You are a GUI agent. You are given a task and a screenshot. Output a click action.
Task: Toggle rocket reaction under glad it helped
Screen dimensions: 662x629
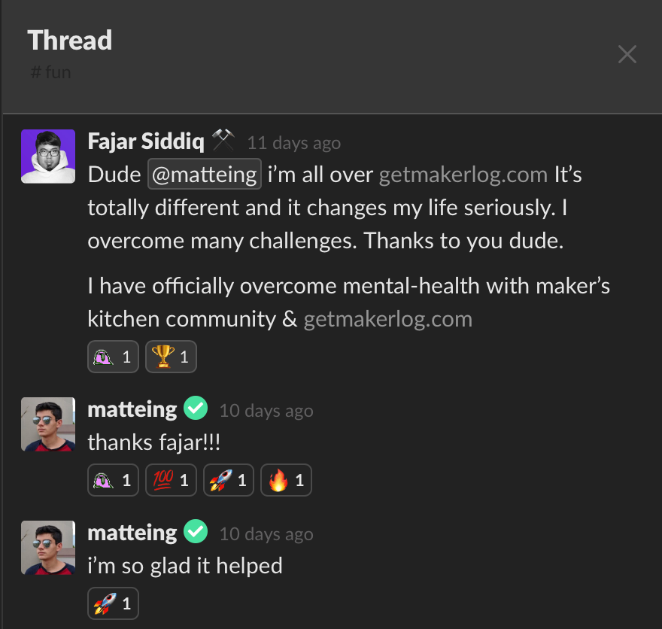[x=113, y=603]
